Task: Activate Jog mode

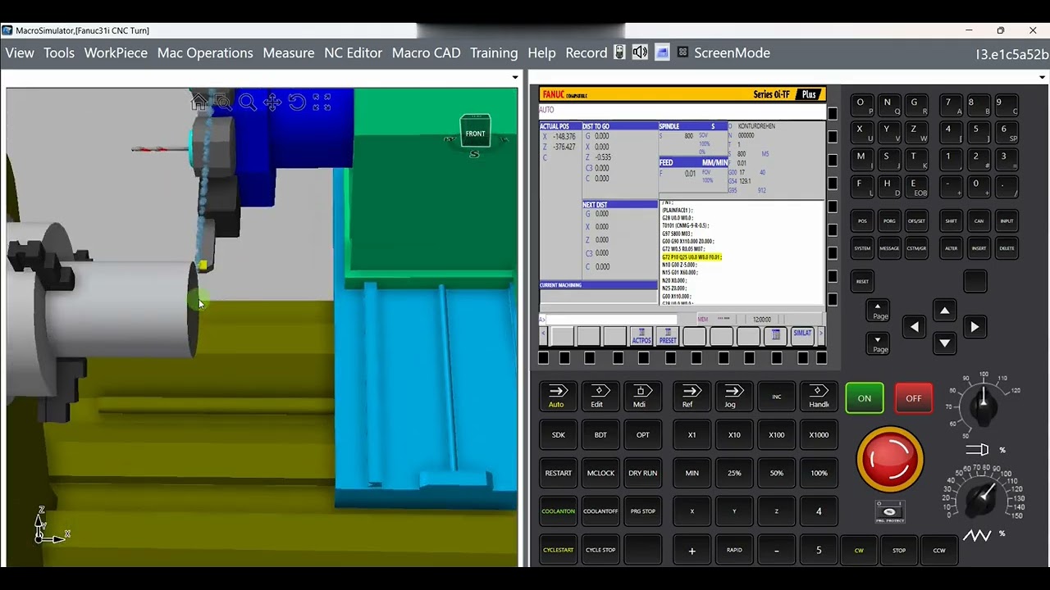Action: pos(733,396)
